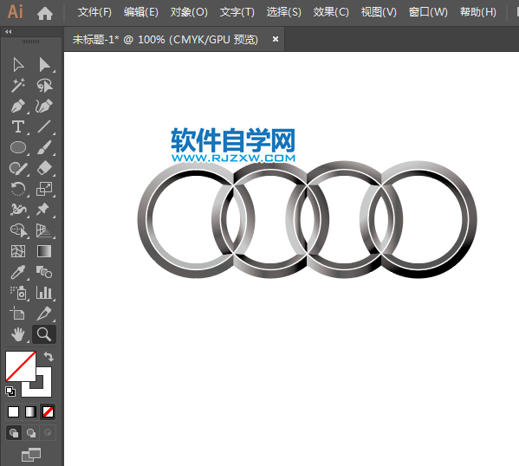Select the Magic Wand tool
Screen dimensions: 519x466
point(18,86)
